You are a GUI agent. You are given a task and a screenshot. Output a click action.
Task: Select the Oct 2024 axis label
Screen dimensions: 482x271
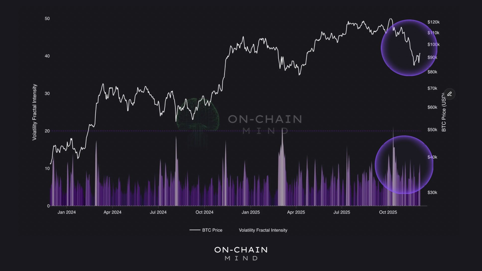click(x=204, y=212)
